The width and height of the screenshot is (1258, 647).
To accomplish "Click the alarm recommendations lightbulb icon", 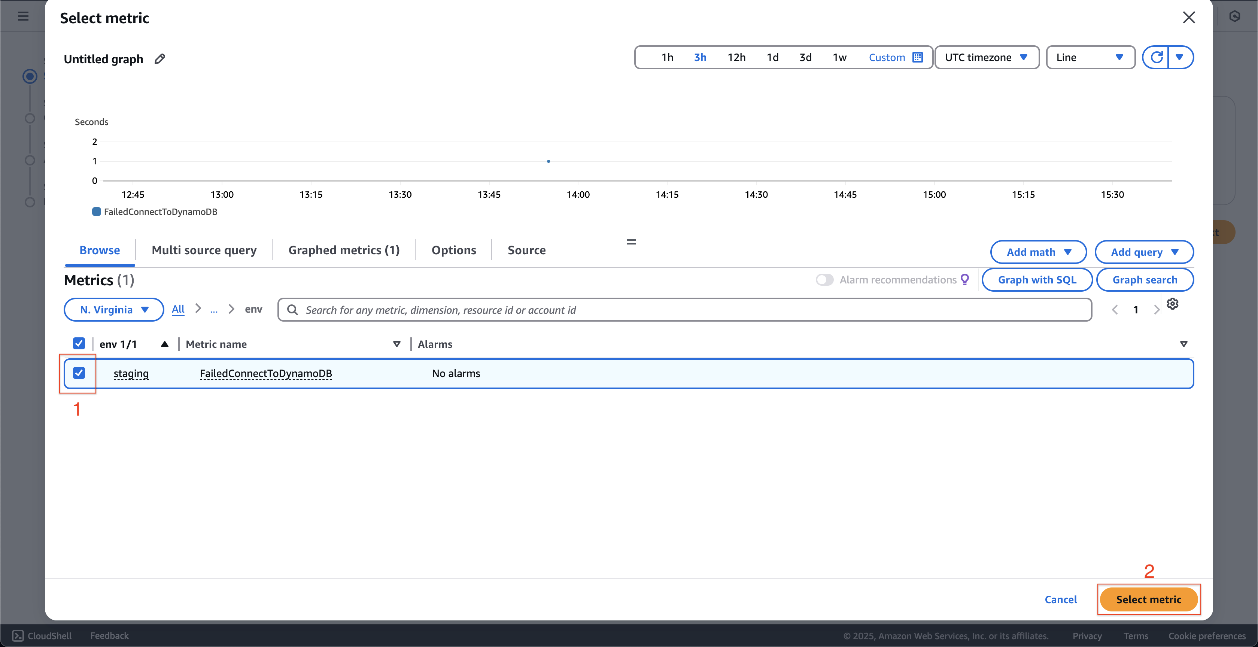I will coord(965,280).
